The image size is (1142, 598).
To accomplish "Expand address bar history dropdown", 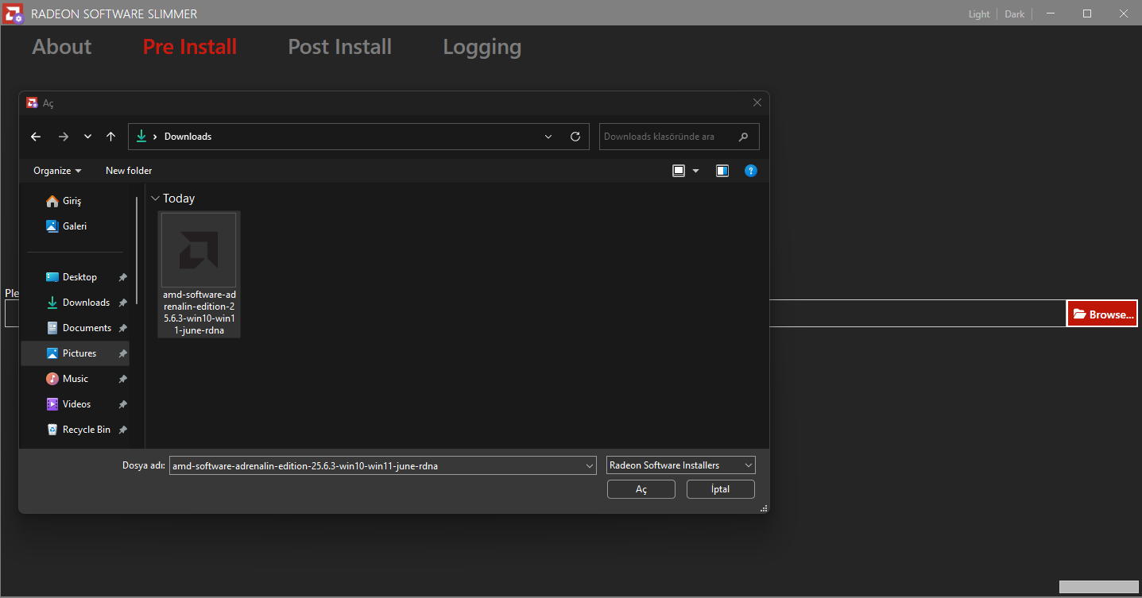I will click(548, 137).
